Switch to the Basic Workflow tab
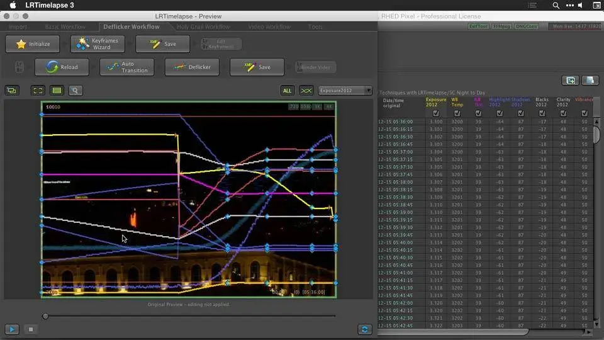604x340 pixels. click(65, 27)
